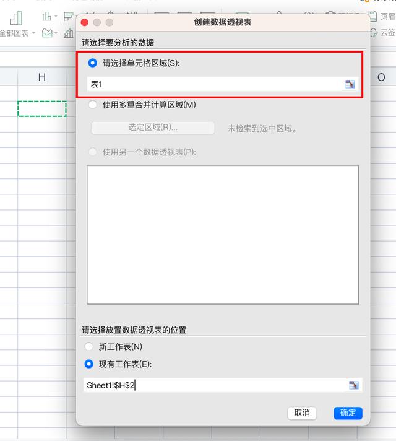Select the 请选择单元格区域(S) radio button
The height and width of the screenshot is (441, 396).
click(92, 63)
